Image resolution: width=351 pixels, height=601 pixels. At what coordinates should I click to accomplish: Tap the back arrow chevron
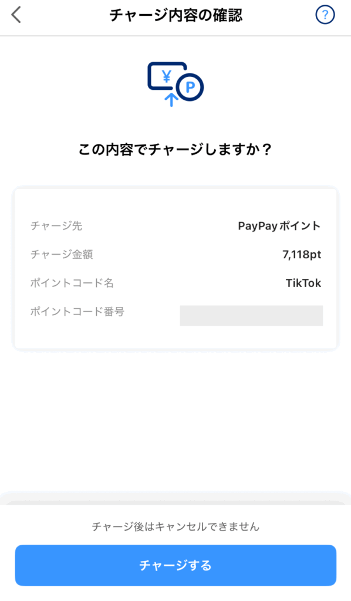point(16,15)
